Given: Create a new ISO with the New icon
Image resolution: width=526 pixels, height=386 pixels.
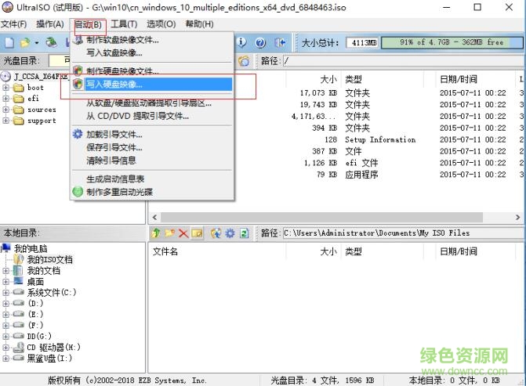Looking at the screenshot, I should click(x=9, y=42).
